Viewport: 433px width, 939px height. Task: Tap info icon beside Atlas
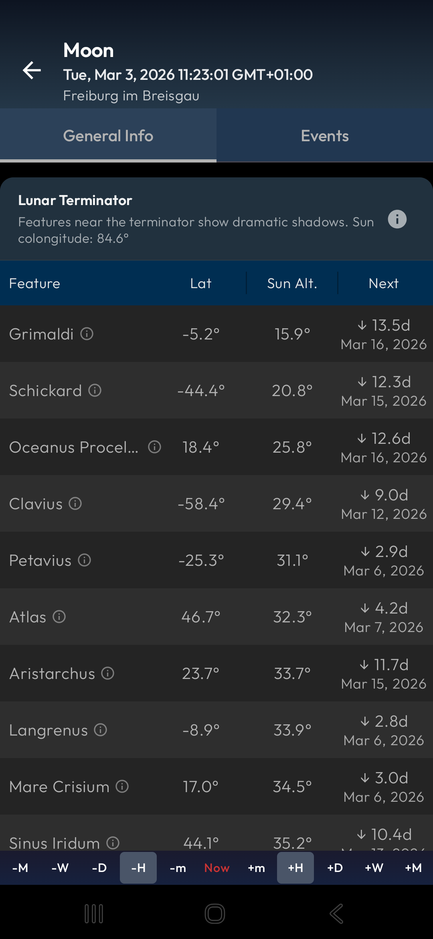[x=59, y=616]
